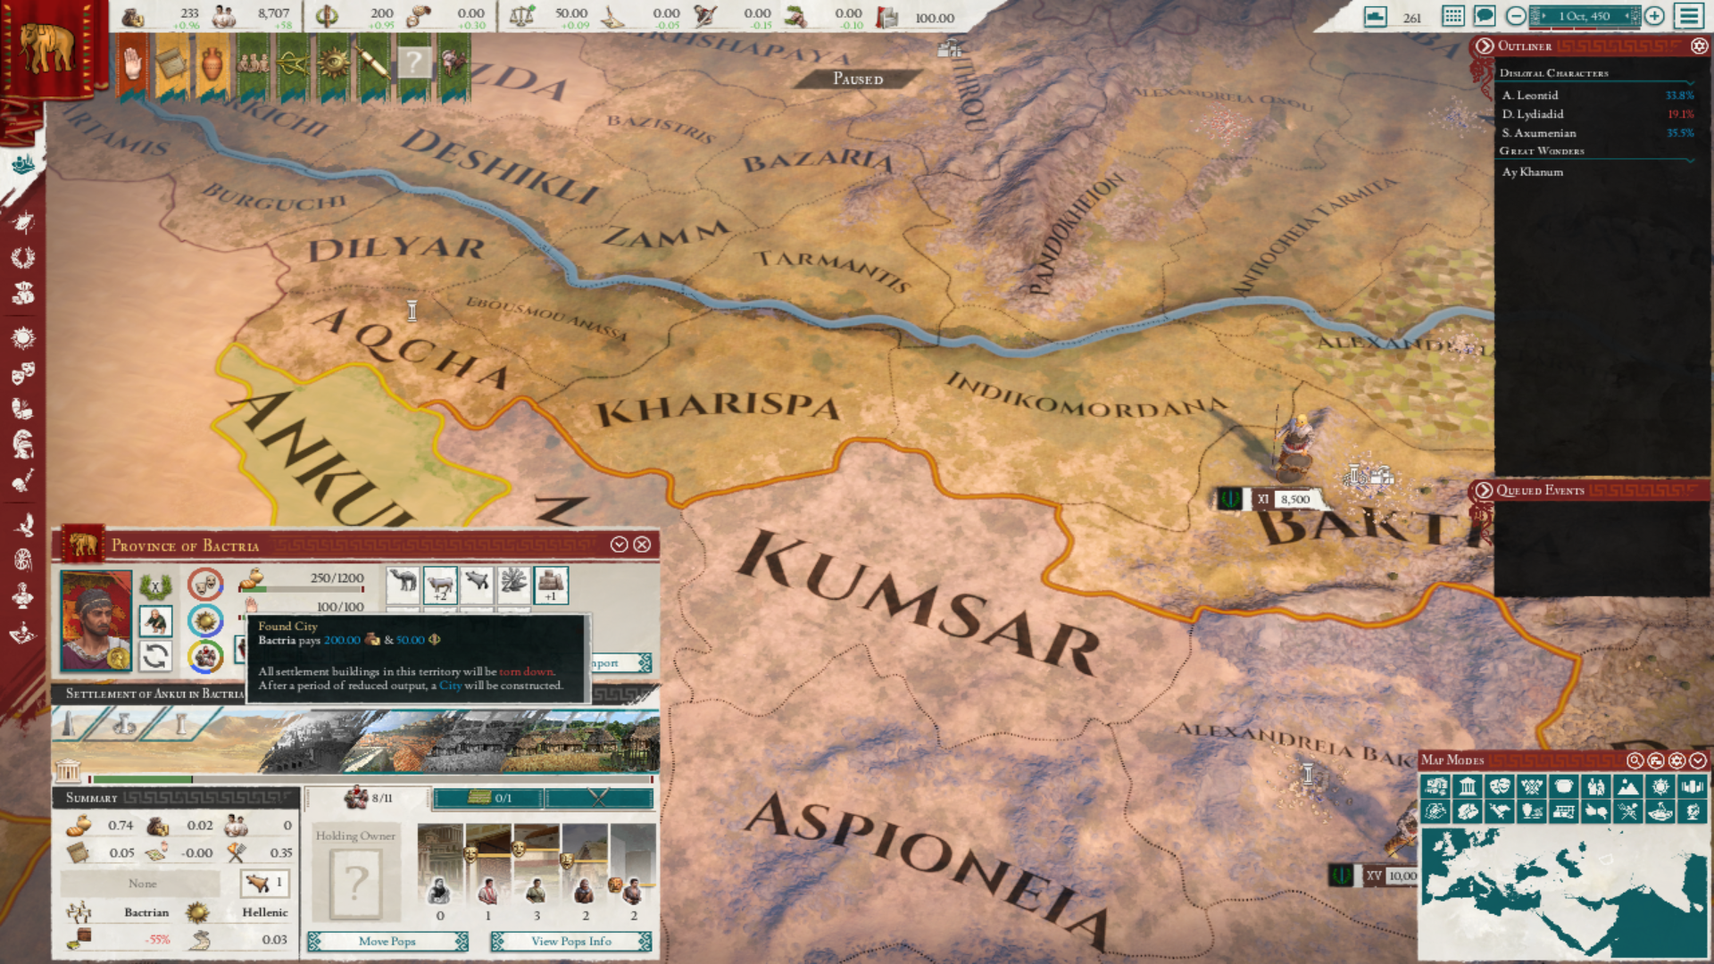Select the camel trade good slot

point(404,584)
